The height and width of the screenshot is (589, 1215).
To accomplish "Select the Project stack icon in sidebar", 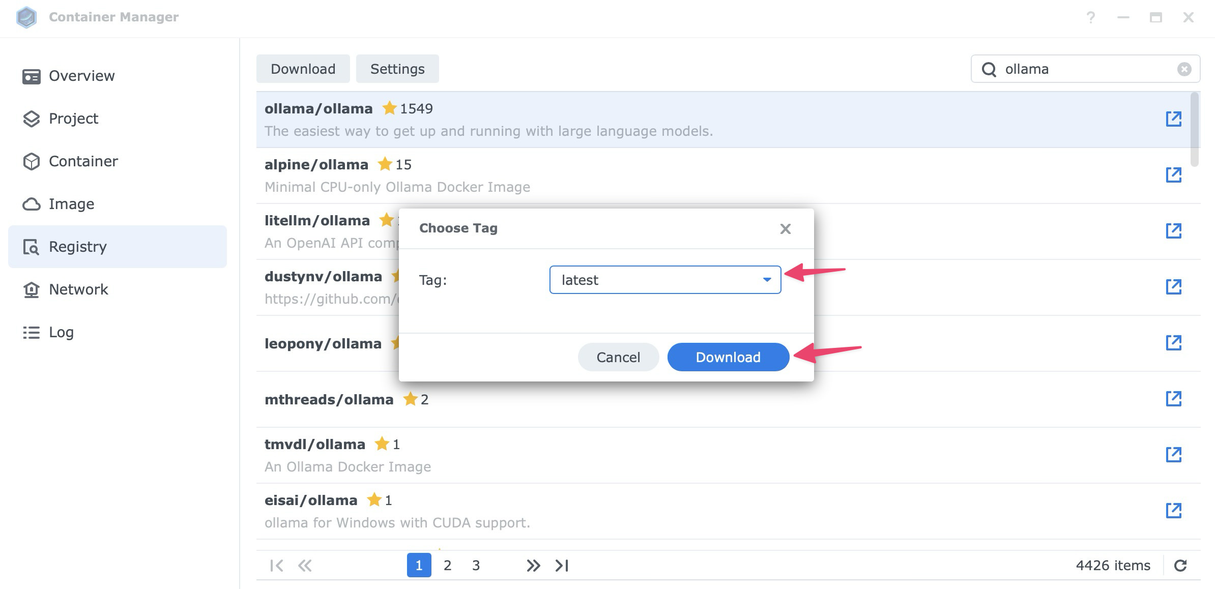I will pyautogui.click(x=31, y=118).
